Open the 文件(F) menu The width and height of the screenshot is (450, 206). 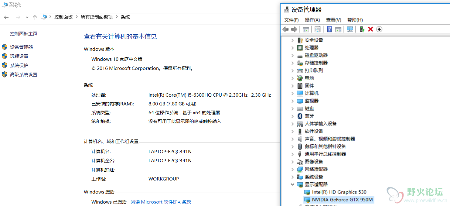[x=291, y=20]
